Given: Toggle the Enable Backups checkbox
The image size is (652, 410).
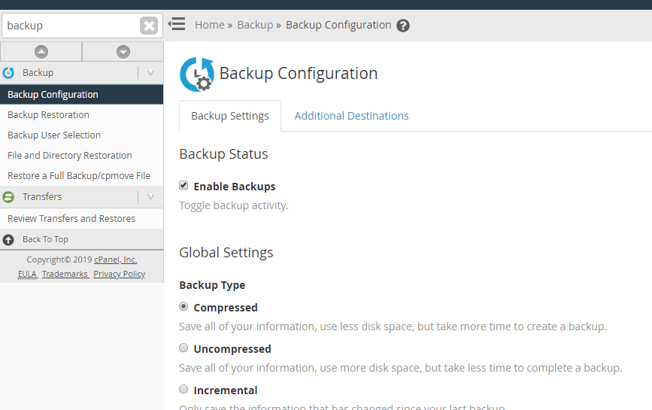Looking at the screenshot, I should tap(183, 186).
